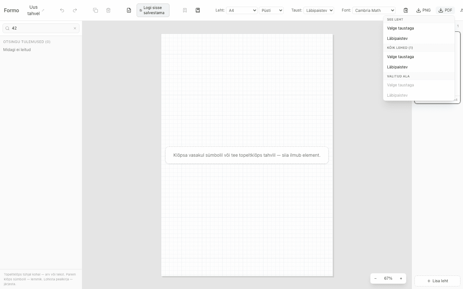Click Läbipaistev under VALITUD ALA

point(419,95)
